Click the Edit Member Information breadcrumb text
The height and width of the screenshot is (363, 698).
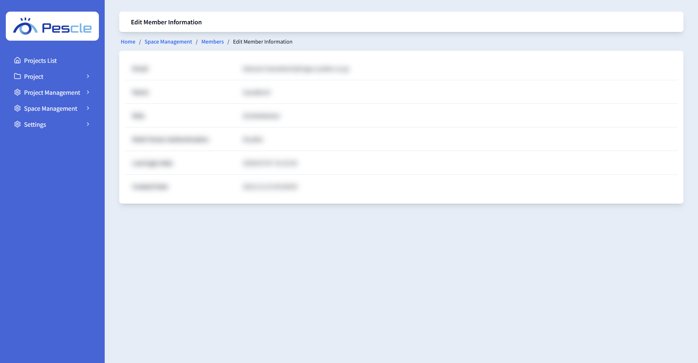tap(262, 42)
